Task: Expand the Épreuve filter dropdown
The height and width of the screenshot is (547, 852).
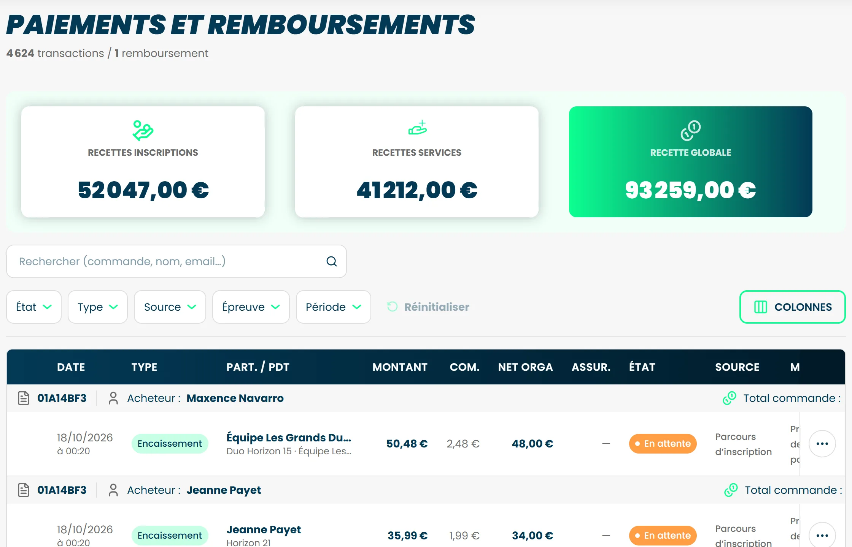Action: click(x=251, y=307)
